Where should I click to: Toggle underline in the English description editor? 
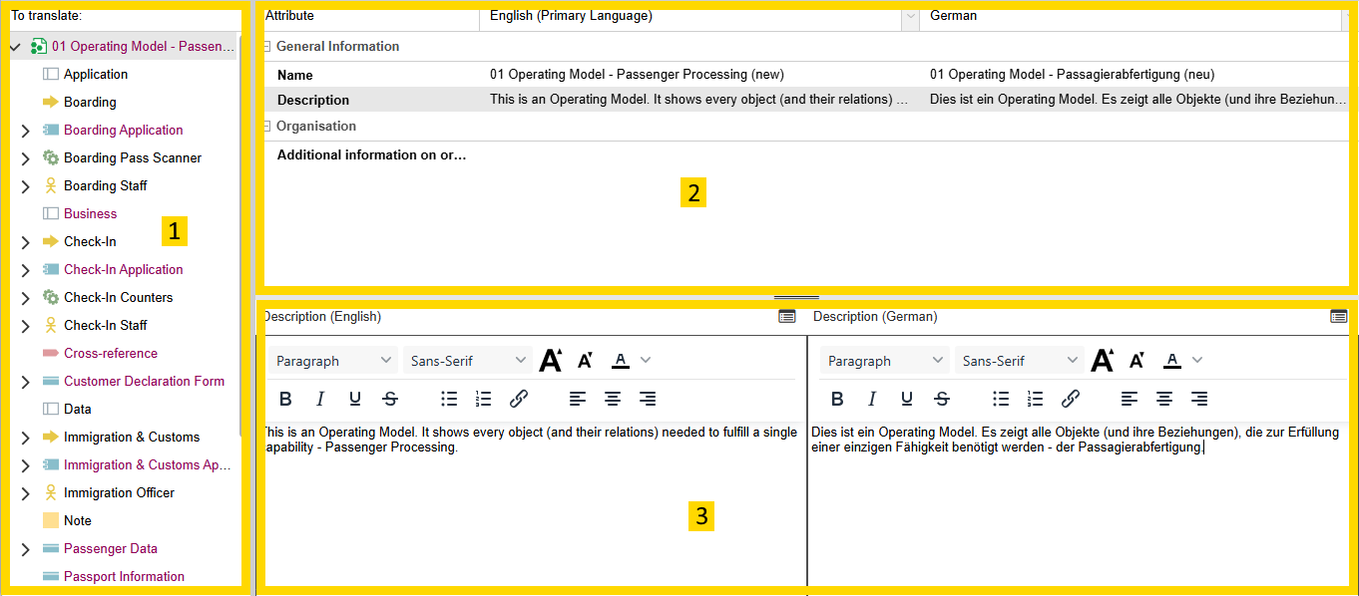(x=354, y=398)
